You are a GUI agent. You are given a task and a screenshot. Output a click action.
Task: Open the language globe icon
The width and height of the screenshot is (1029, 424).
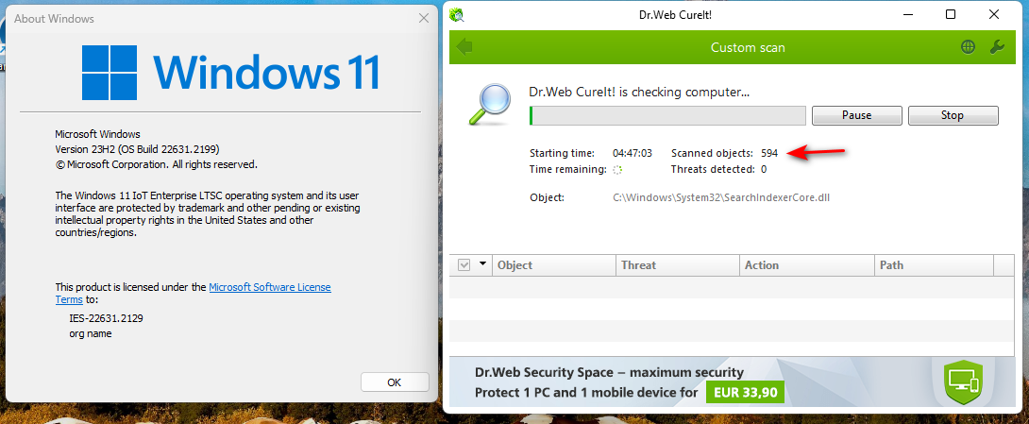(x=968, y=47)
